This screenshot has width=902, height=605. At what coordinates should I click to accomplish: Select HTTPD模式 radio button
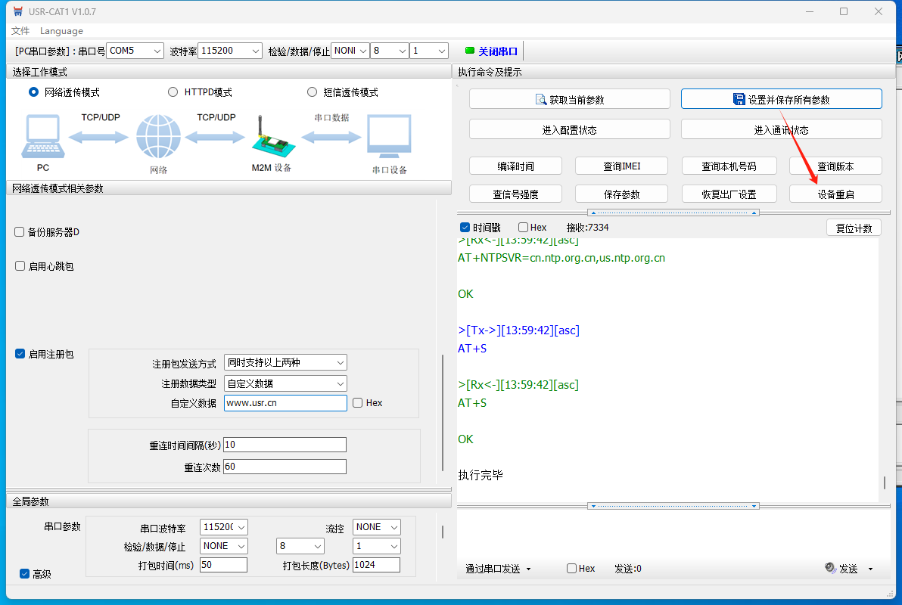tap(173, 92)
